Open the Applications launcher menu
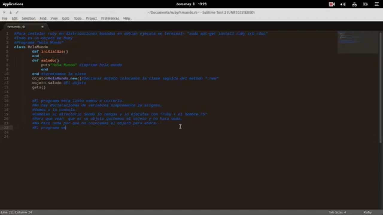The height and width of the screenshot is (215, 383). pyautogui.click(x=13, y=4)
